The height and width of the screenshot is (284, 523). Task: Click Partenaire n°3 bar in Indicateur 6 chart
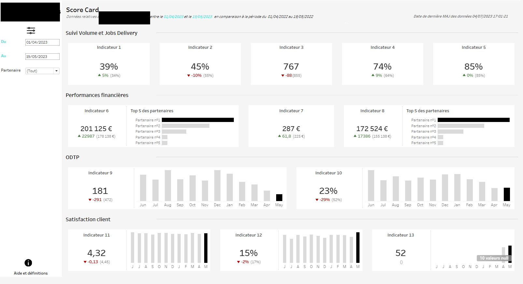tap(174, 132)
